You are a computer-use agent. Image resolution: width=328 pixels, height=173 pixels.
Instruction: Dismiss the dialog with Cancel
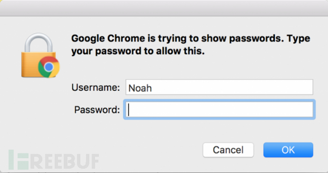[x=228, y=150]
